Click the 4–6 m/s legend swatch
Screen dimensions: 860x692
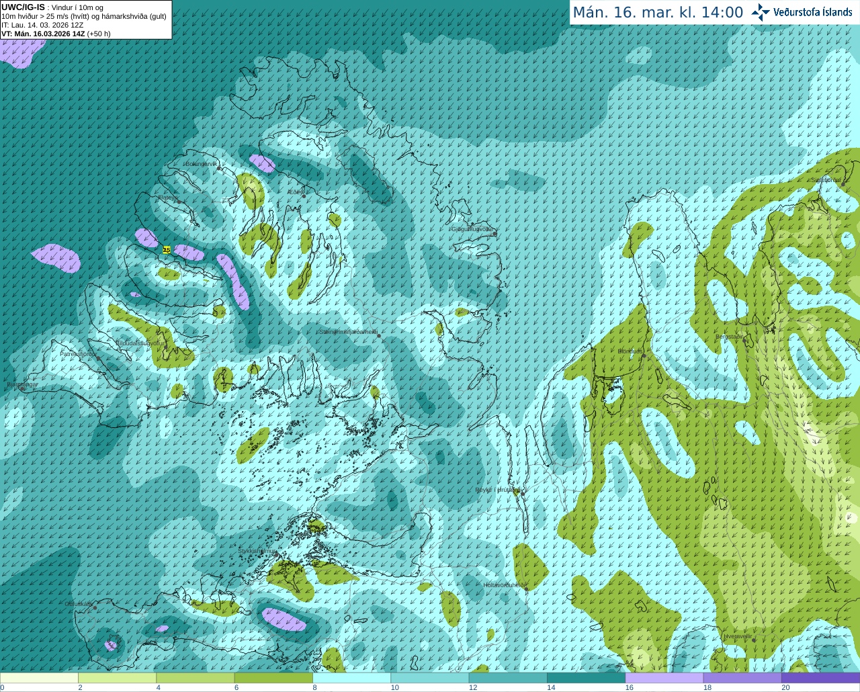coord(195,679)
